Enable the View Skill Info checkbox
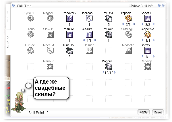The image size is (172, 122). (x=130, y=5)
